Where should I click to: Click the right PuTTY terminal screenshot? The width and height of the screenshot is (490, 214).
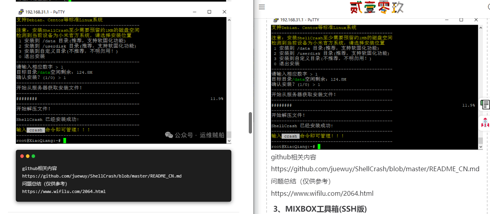pyautogui.click(x=374, y=87)
